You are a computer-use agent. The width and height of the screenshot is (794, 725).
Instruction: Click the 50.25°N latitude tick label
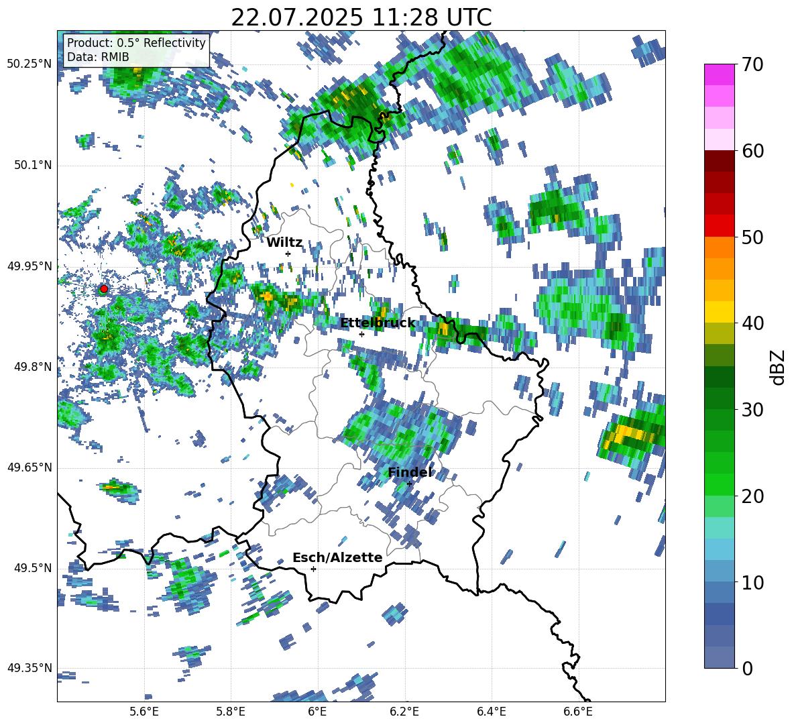30,64
